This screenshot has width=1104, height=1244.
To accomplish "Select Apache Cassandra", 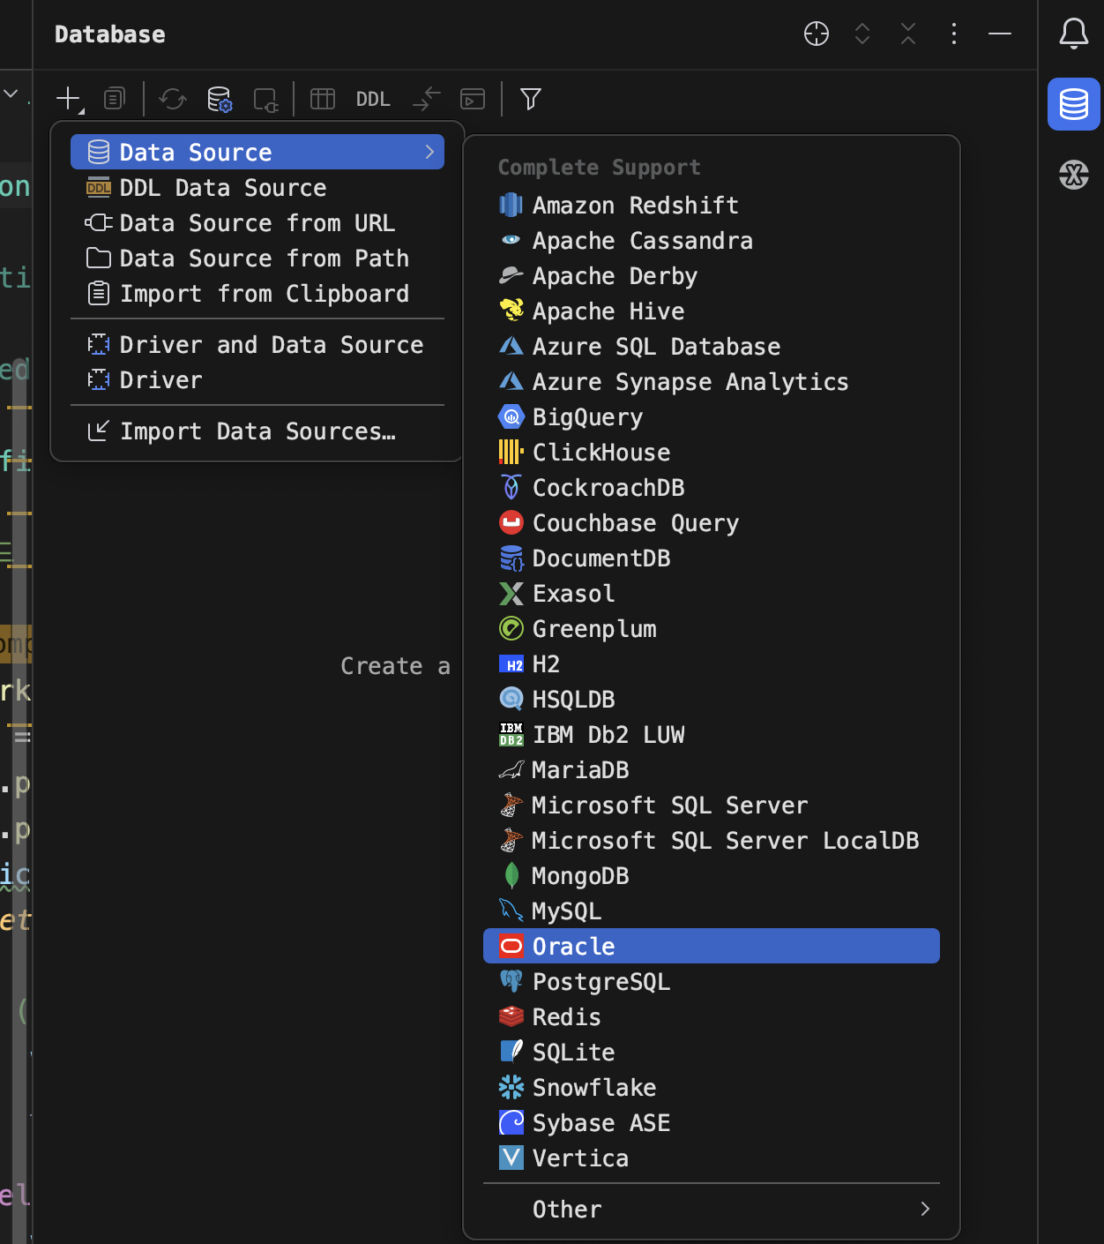I will (x=712, y=240).
